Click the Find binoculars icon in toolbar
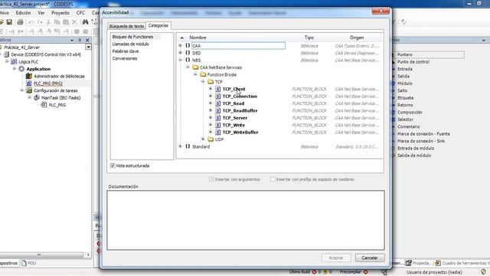This screenshot has height=276, width=490. (x=85, y=22)
